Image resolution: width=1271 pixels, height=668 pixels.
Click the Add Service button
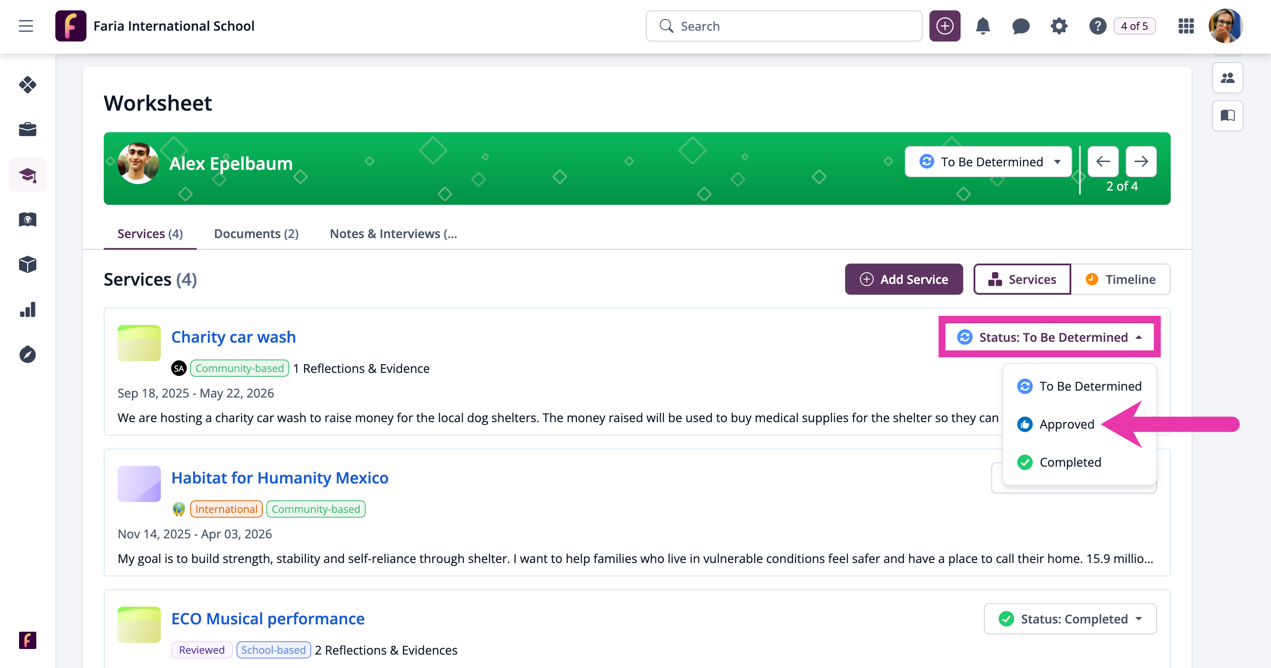(904, 279)
